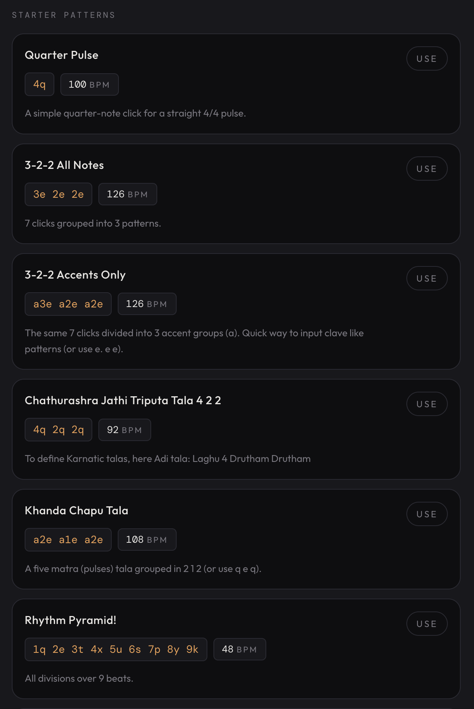Select the 108 BPM tempo badge
Screen dimensions: 474x709
[147, 540]
